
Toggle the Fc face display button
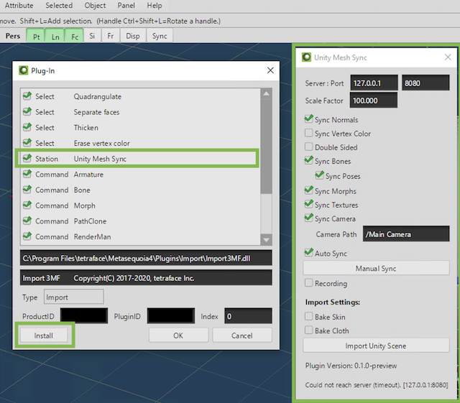[x=74, y=36]
